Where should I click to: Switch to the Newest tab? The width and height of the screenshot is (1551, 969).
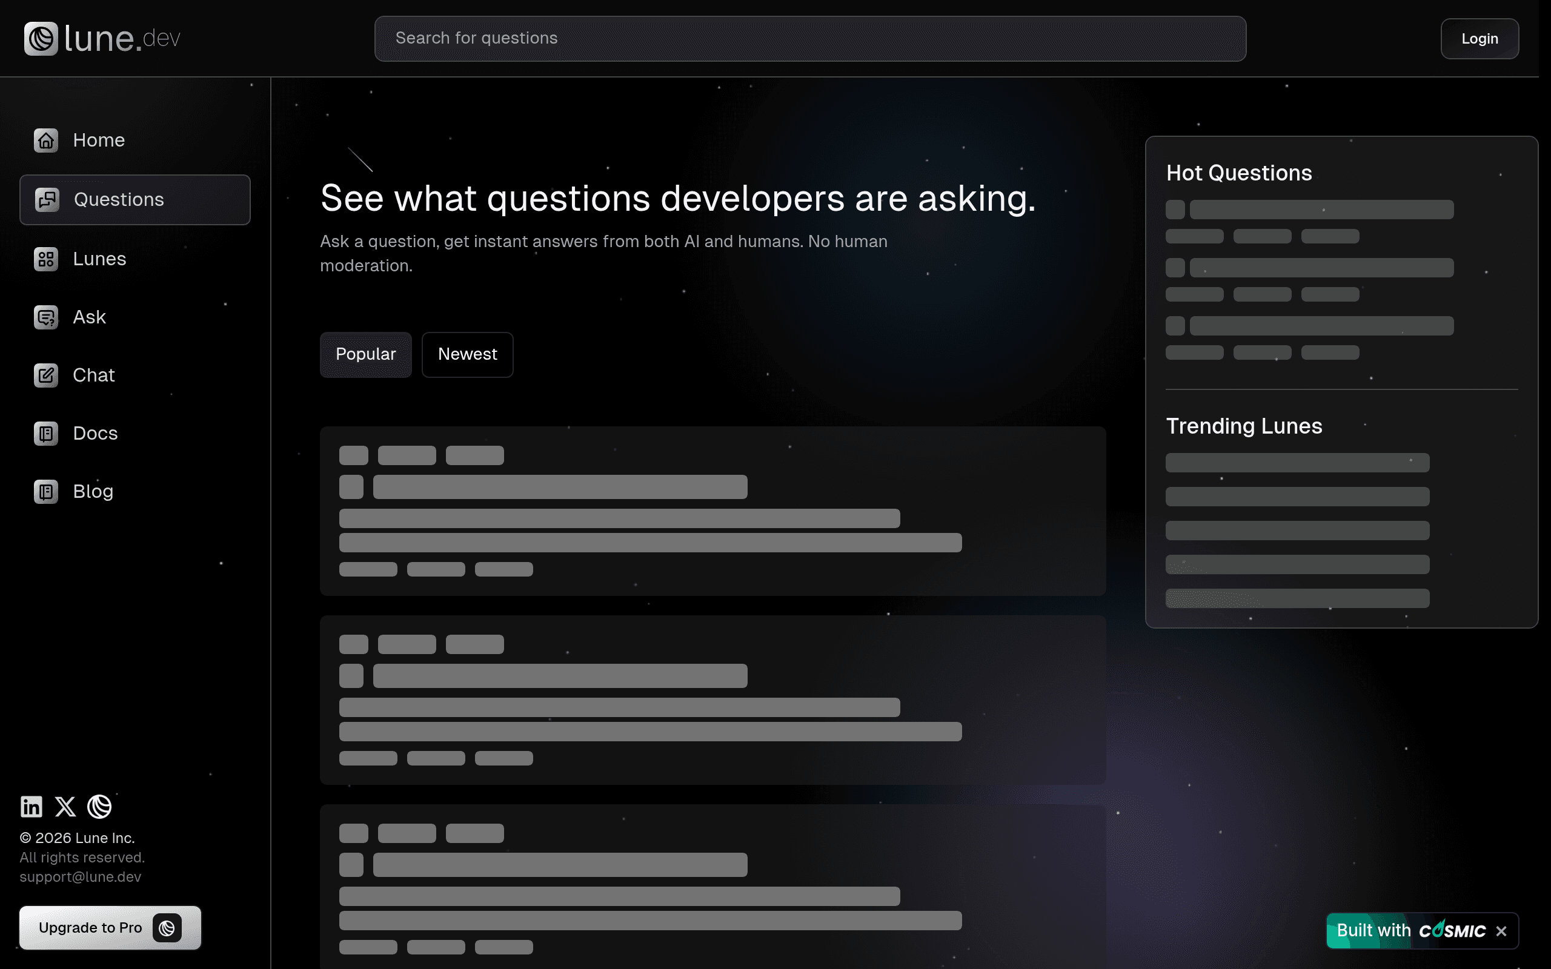coord(467,354)
